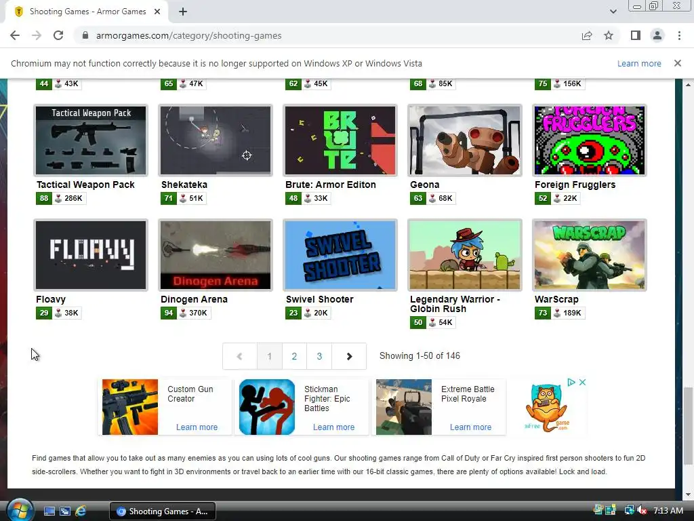Click Learn more under Stickman Fighter

tap(333, 427)
